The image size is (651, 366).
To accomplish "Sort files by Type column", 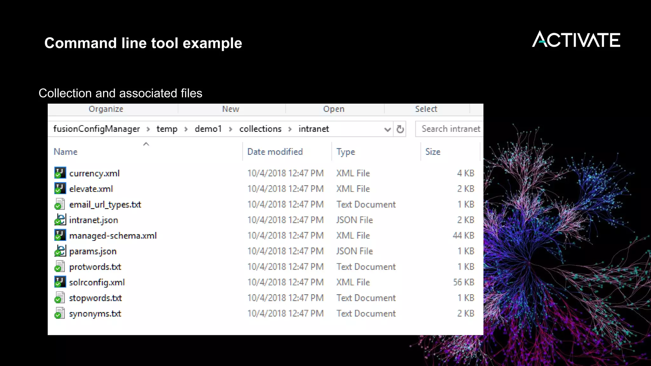I will click(x=346, y=152).
